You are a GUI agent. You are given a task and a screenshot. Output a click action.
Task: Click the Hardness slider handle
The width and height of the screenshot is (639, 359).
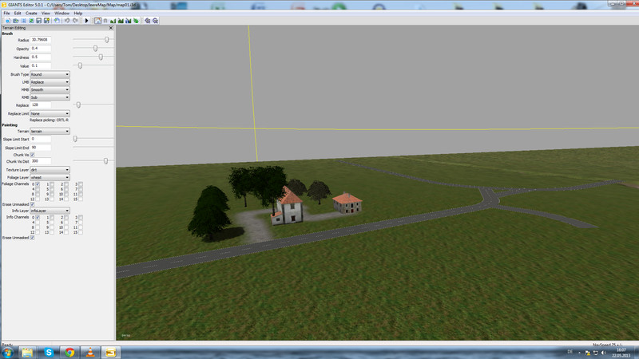click(101, 57)
